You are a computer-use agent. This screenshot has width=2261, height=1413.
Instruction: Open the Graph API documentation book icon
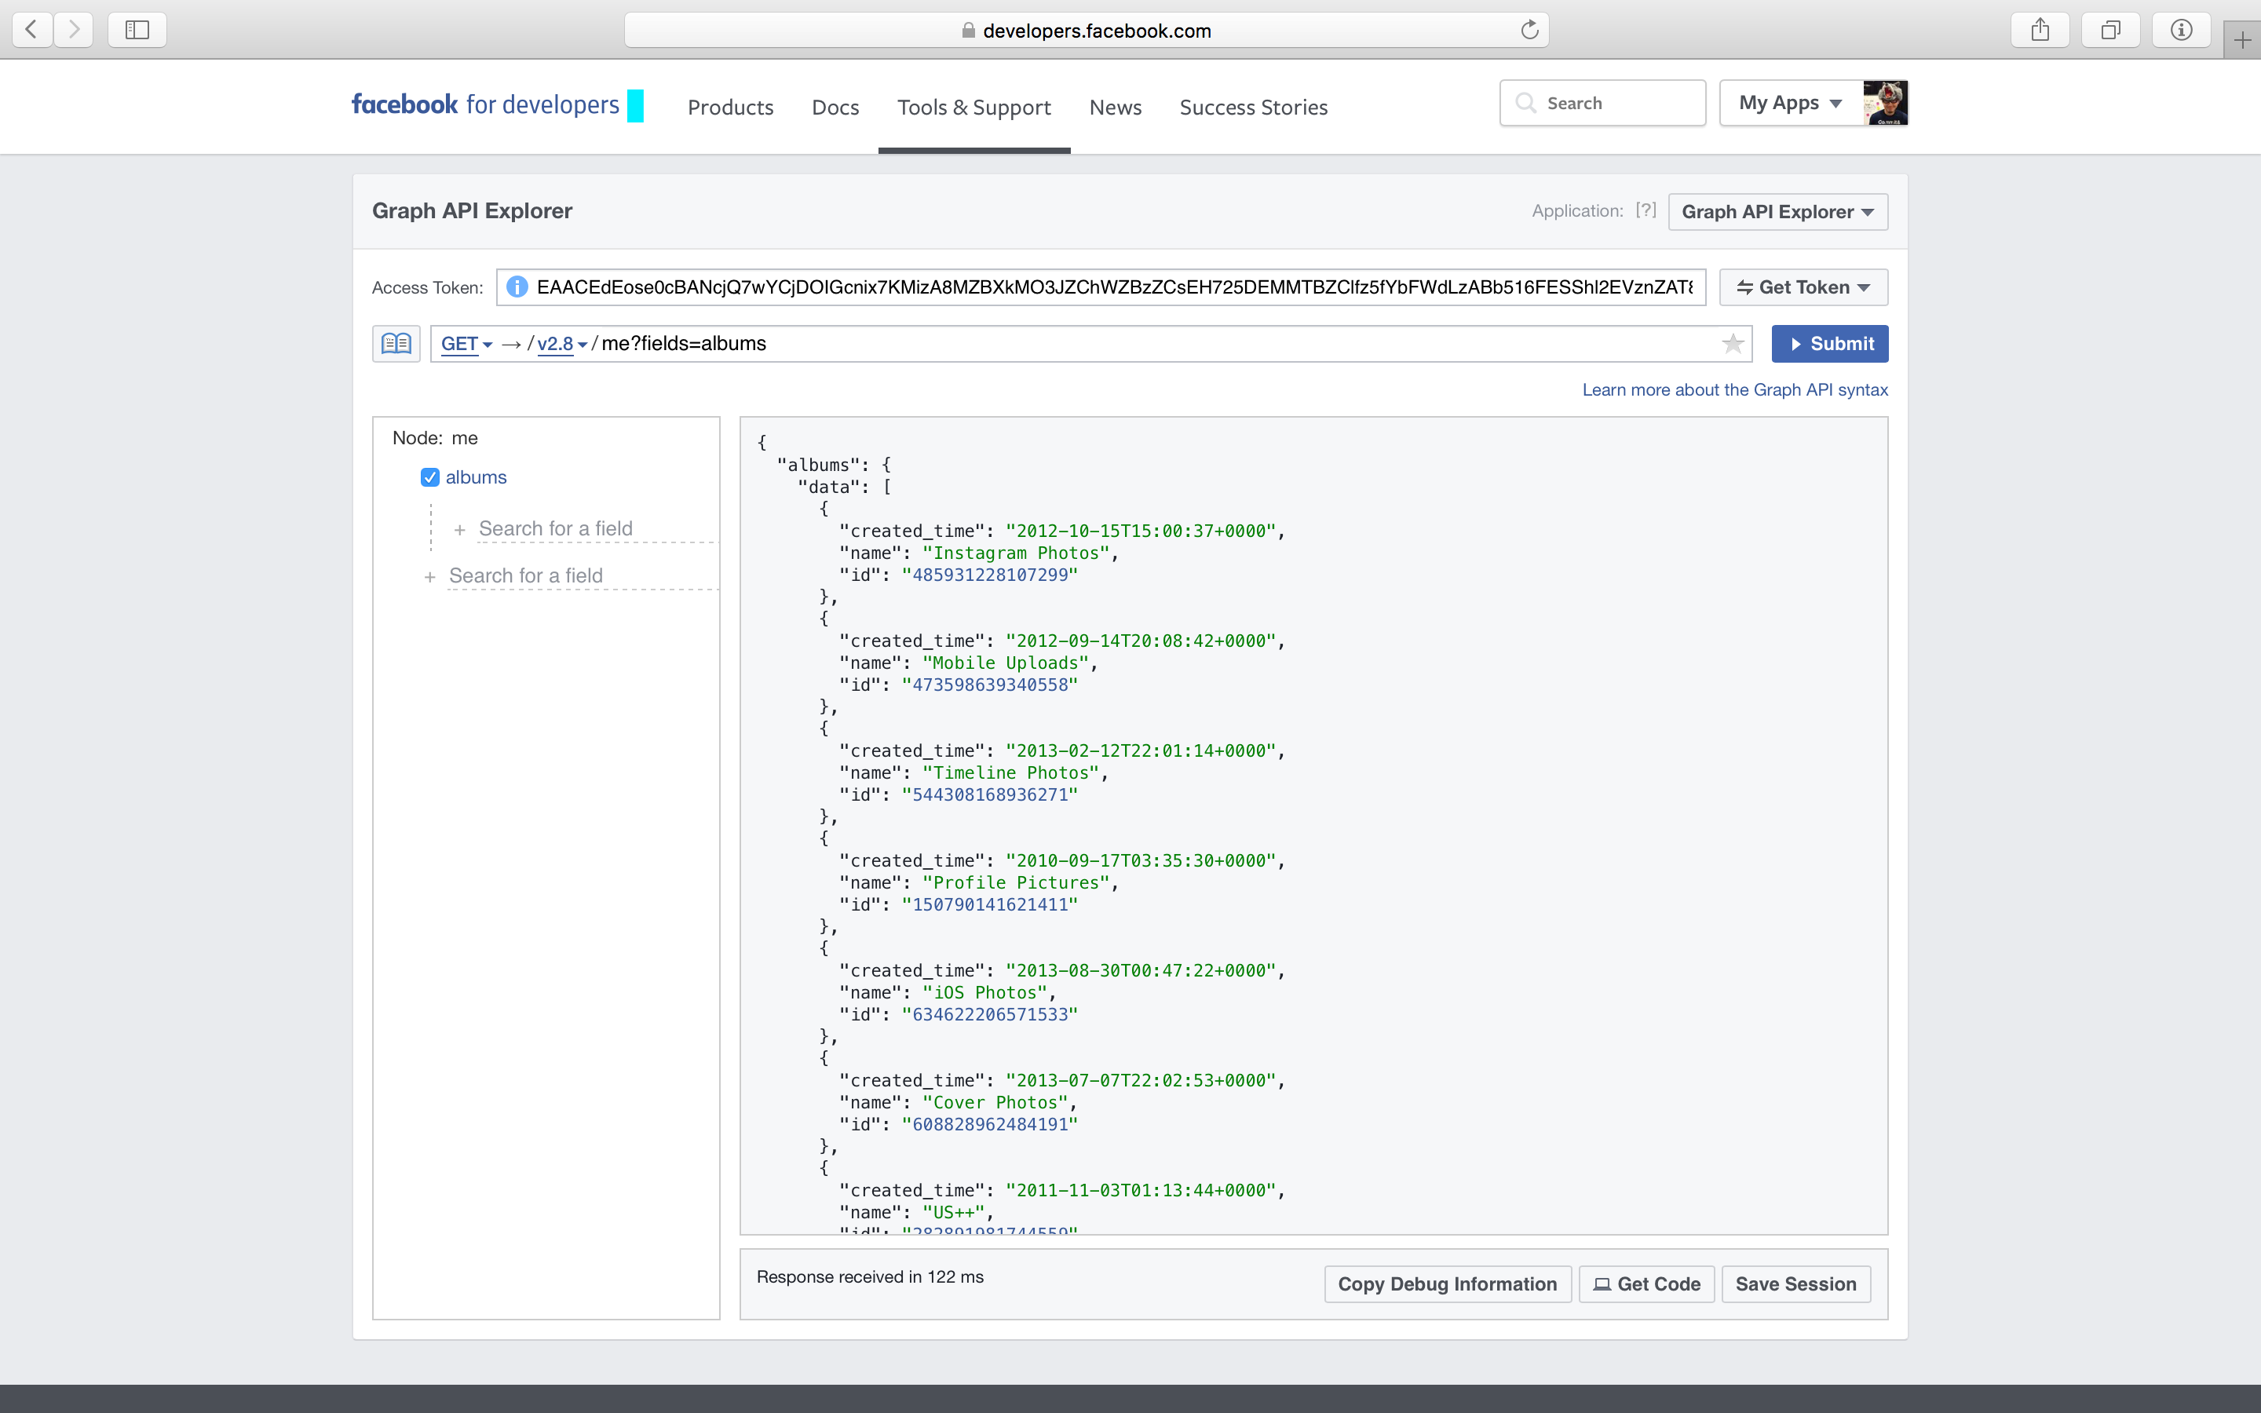(396, 344)
